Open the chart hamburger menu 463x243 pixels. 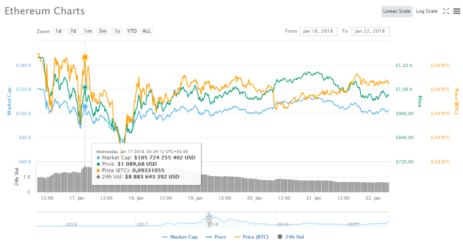coord(457,11)
